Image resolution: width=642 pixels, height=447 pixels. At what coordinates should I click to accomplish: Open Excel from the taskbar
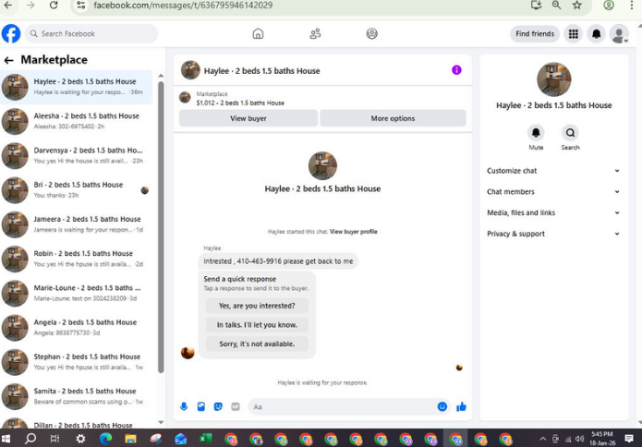(206, 439)
